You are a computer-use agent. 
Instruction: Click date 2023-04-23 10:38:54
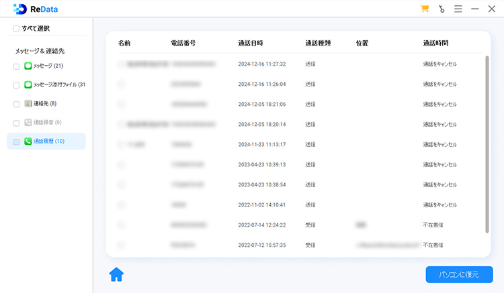(x=262, y=184)
